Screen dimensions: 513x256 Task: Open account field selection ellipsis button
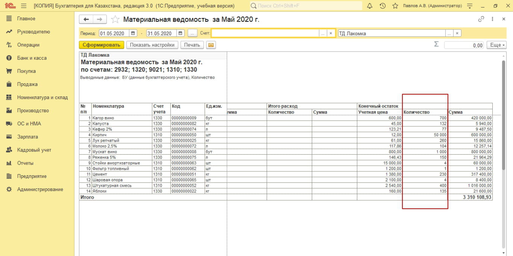pyautogui.click(x=322, y=33)
